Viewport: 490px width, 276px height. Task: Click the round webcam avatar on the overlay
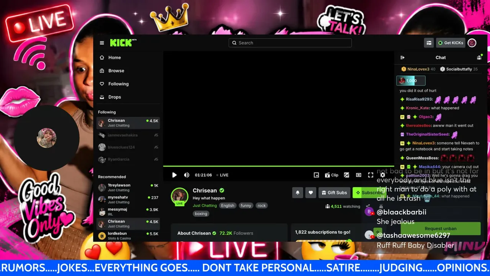[47, 138]
